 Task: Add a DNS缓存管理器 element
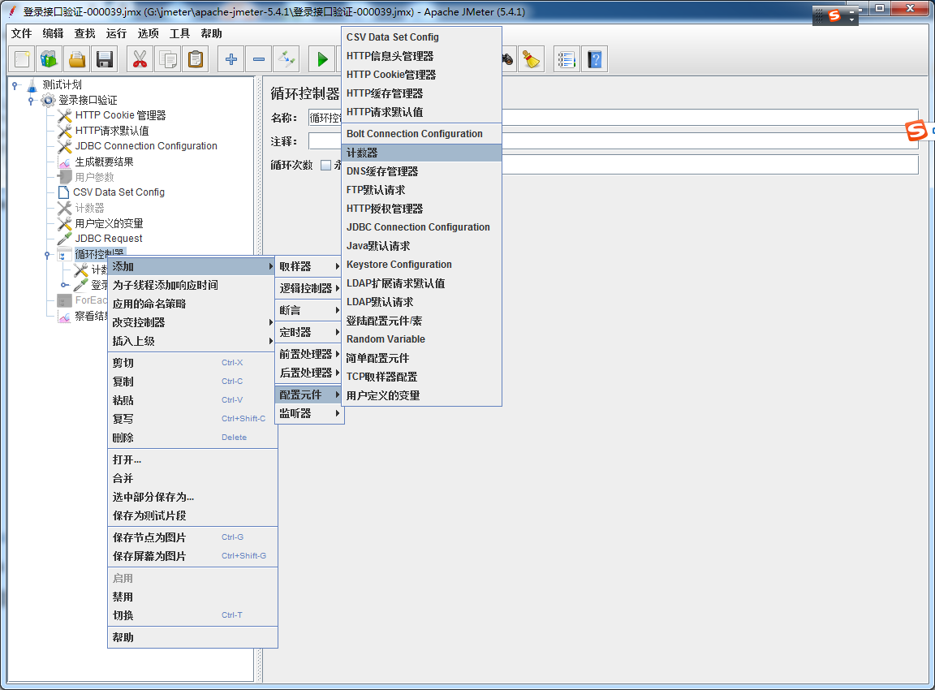click(x=421, y=171)
